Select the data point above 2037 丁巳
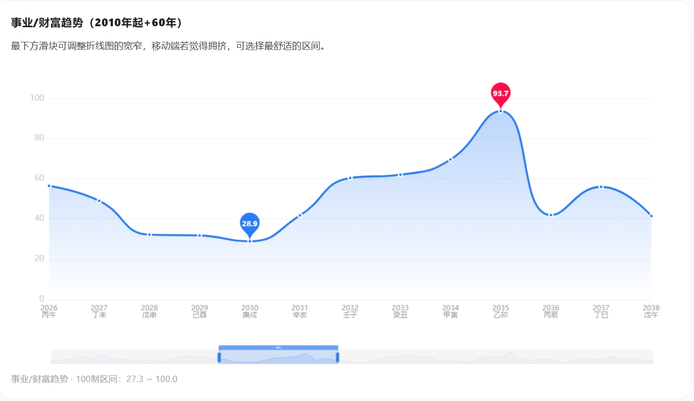The width and height of the screenshot is (694, 401). 601,187
